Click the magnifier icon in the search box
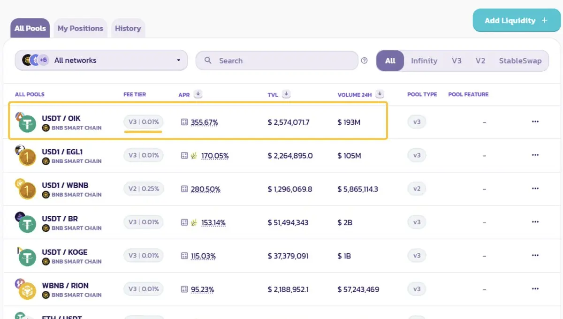563x319 pixels. [208, 61]
